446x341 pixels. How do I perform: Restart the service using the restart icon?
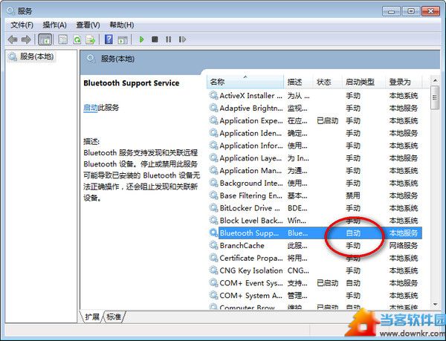pyautogui.click(x=182, y=39)
